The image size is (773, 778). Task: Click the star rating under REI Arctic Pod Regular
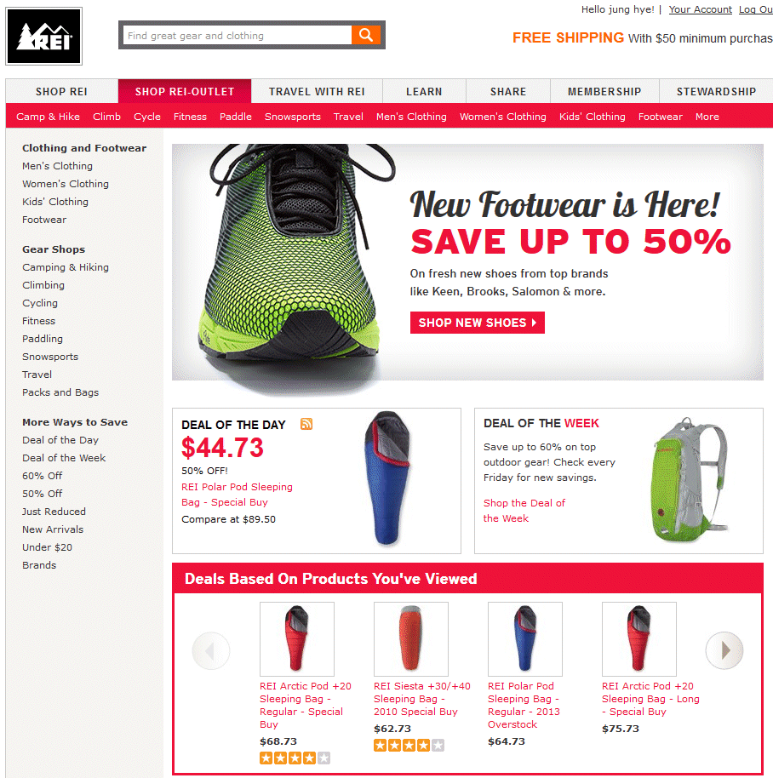tap(295, 758)
